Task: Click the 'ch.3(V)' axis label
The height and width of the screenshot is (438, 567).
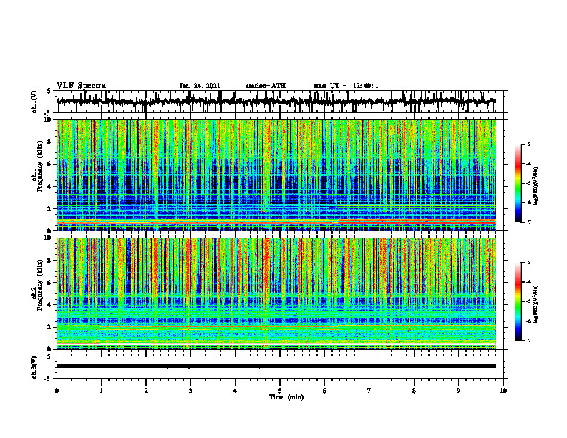Action: [x=34, y=367]
